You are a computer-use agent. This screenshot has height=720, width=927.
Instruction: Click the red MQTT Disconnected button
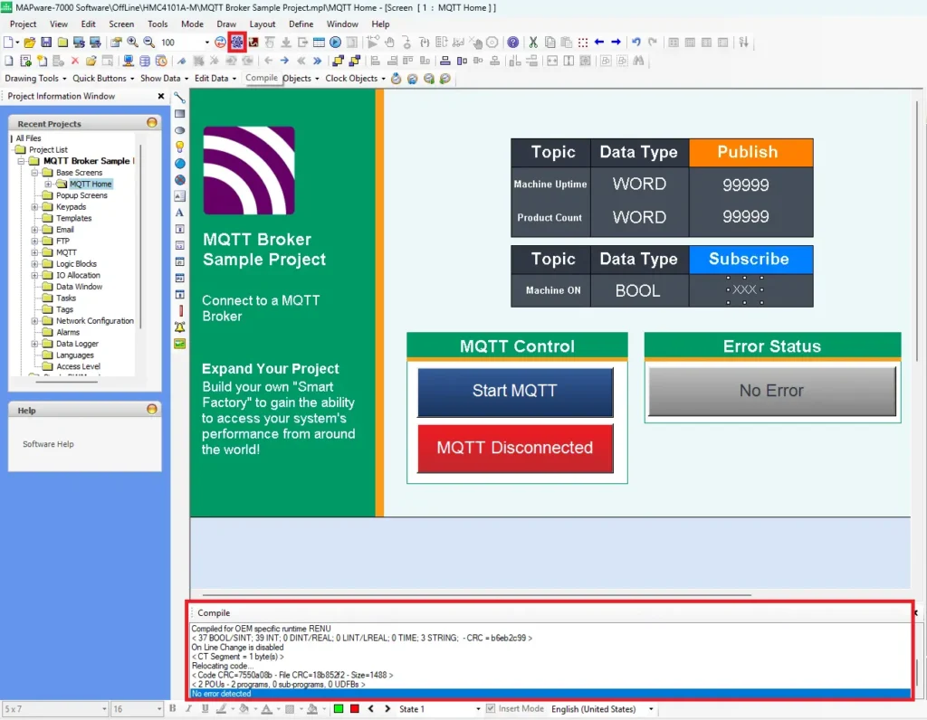pyautogui.click(x=514, y=448)
